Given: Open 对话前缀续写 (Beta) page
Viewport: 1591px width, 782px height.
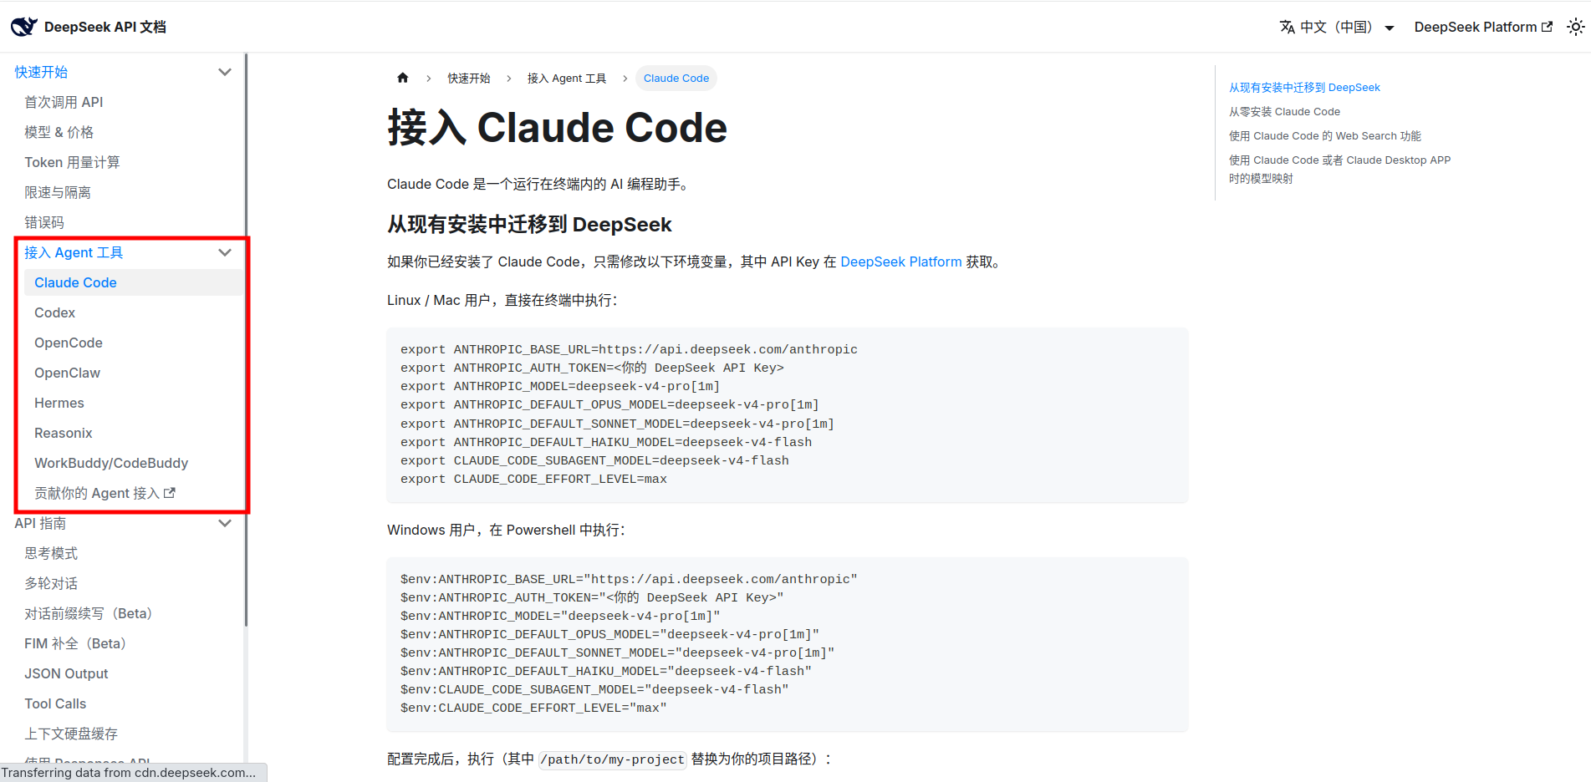Looking at the screenshot, I should tap(89, 613).
